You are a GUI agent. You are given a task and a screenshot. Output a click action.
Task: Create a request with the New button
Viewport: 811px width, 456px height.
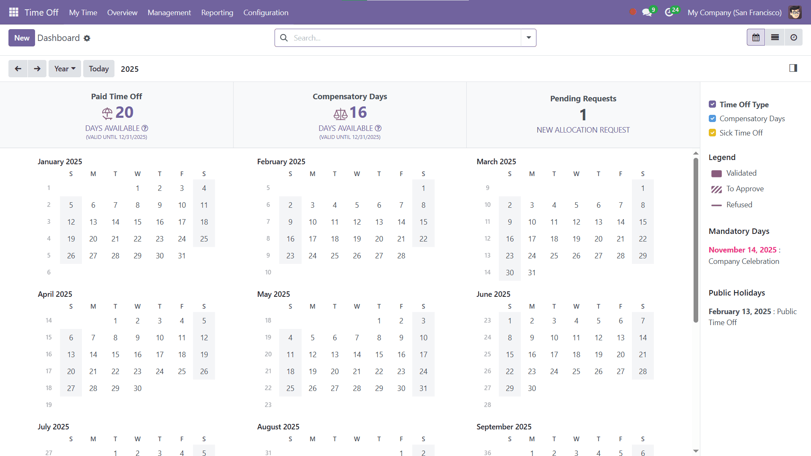[x=22, y=38]
